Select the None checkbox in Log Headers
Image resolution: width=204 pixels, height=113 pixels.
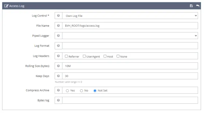118,56
